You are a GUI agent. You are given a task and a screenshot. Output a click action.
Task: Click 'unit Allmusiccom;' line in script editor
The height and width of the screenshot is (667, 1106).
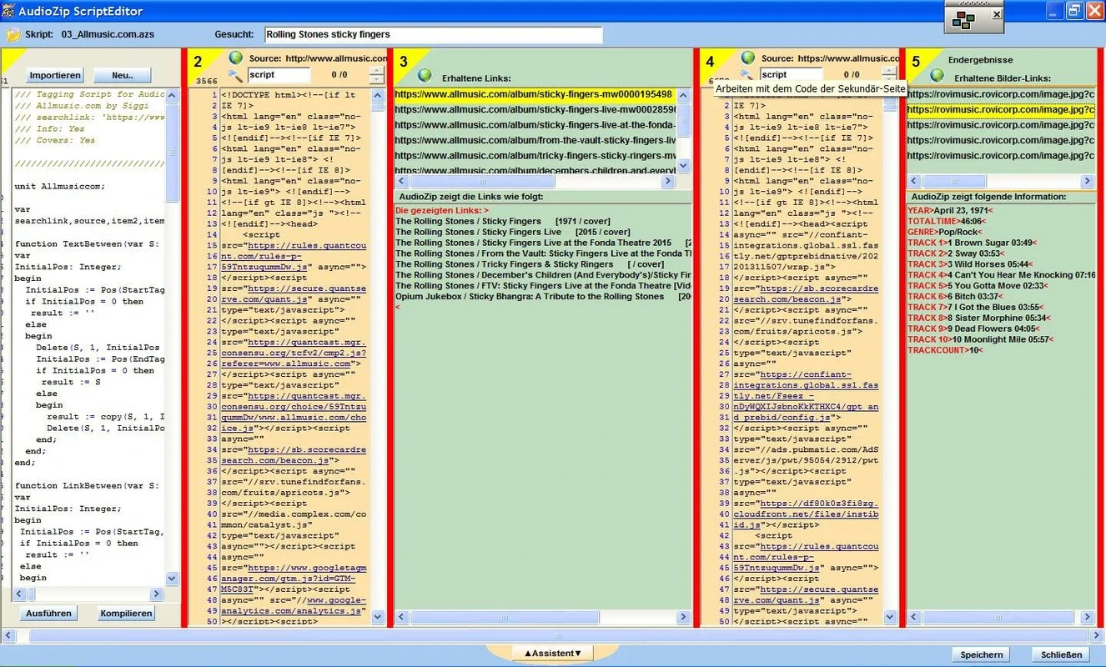click(x=60, y=186)
